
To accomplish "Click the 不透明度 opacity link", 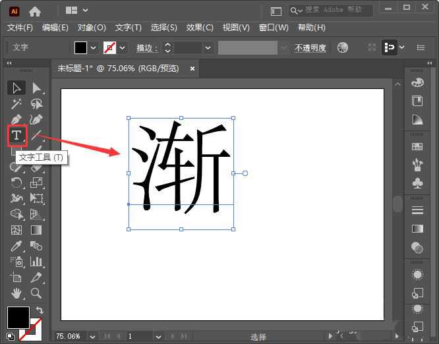I will pos(310,48).
